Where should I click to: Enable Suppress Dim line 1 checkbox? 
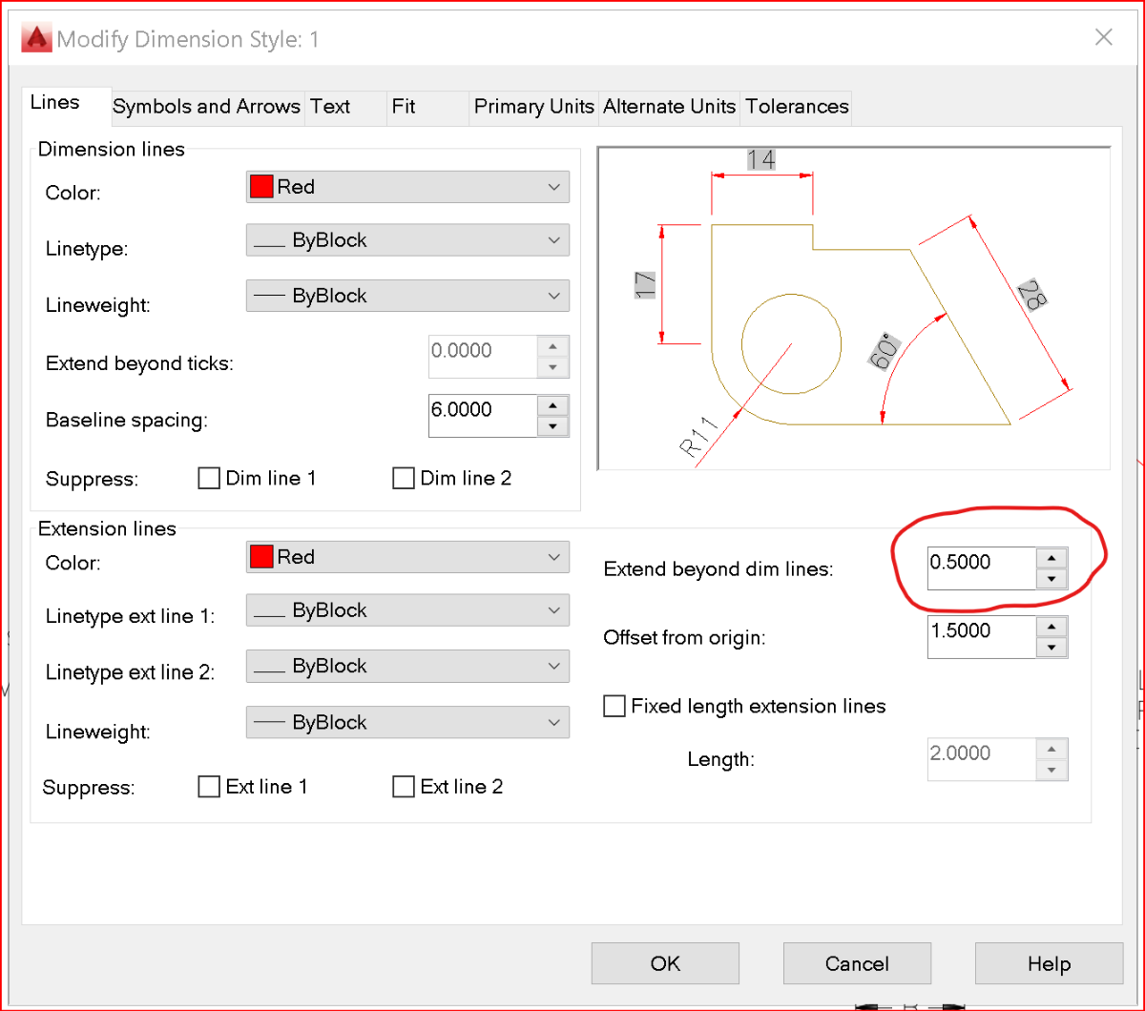(x=209, y=478)
